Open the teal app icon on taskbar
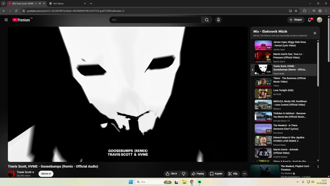The width and height of the screenshot is (330, 186). 200,182
